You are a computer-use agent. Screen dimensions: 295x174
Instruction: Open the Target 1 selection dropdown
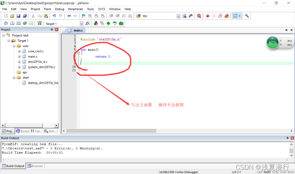click(81, 24)
